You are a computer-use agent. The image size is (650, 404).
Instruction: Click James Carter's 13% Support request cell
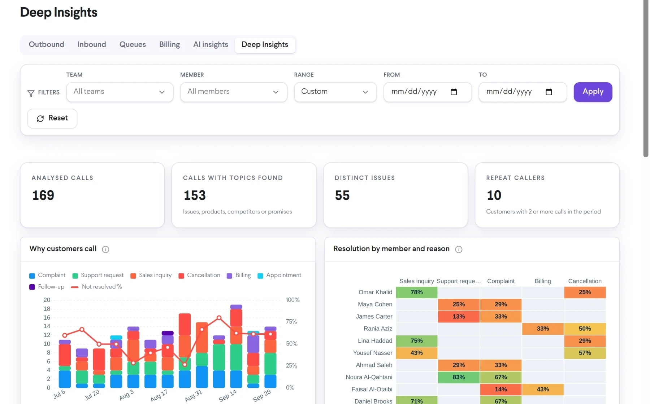click(459, 316)
